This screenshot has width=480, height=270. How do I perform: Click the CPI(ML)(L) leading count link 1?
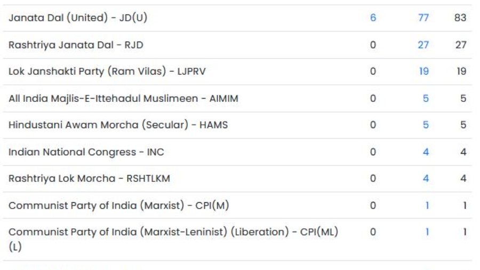(426, 233)
